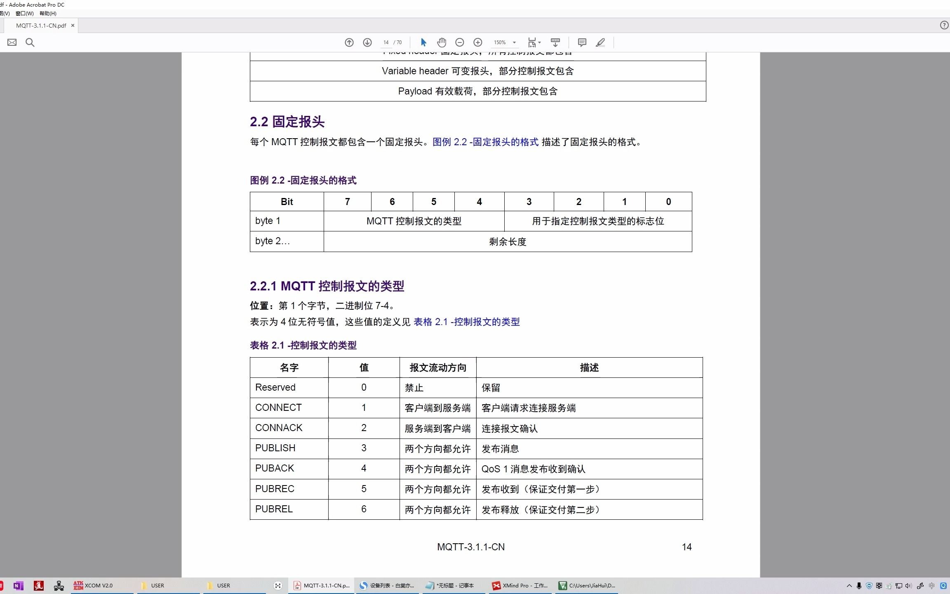Viewport: 950px width, 594px height.
Task: Click the microphone tray icon
Action: (859, 585)
